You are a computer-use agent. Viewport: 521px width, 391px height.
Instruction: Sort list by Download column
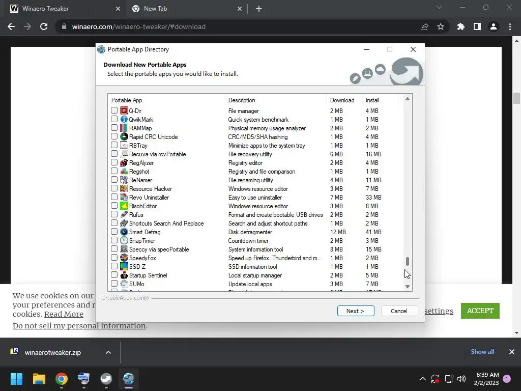[344, 100]
